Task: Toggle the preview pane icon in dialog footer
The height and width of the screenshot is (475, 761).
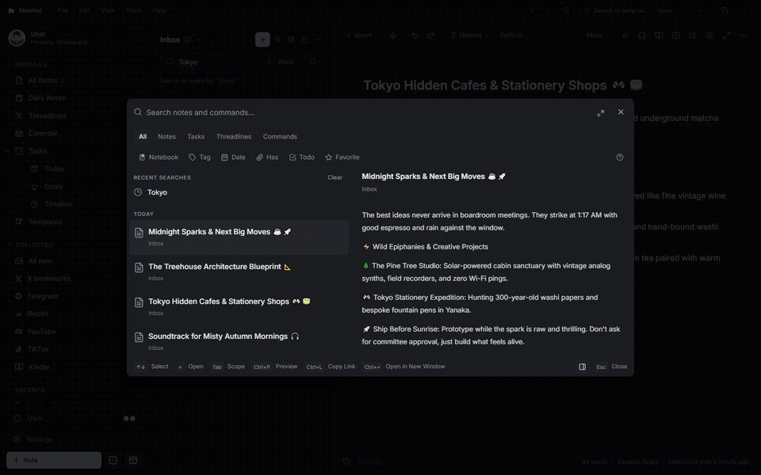Action: point(583,367)
